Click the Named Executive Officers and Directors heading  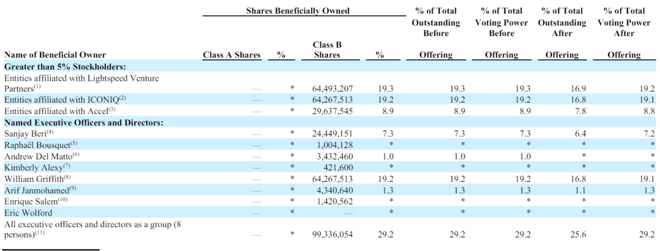(83, 123)
